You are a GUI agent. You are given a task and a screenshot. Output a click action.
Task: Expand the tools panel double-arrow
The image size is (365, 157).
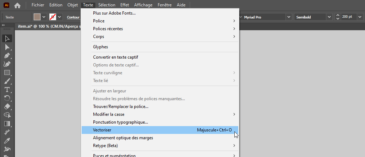pyautogui.click(x=4, y=25)
